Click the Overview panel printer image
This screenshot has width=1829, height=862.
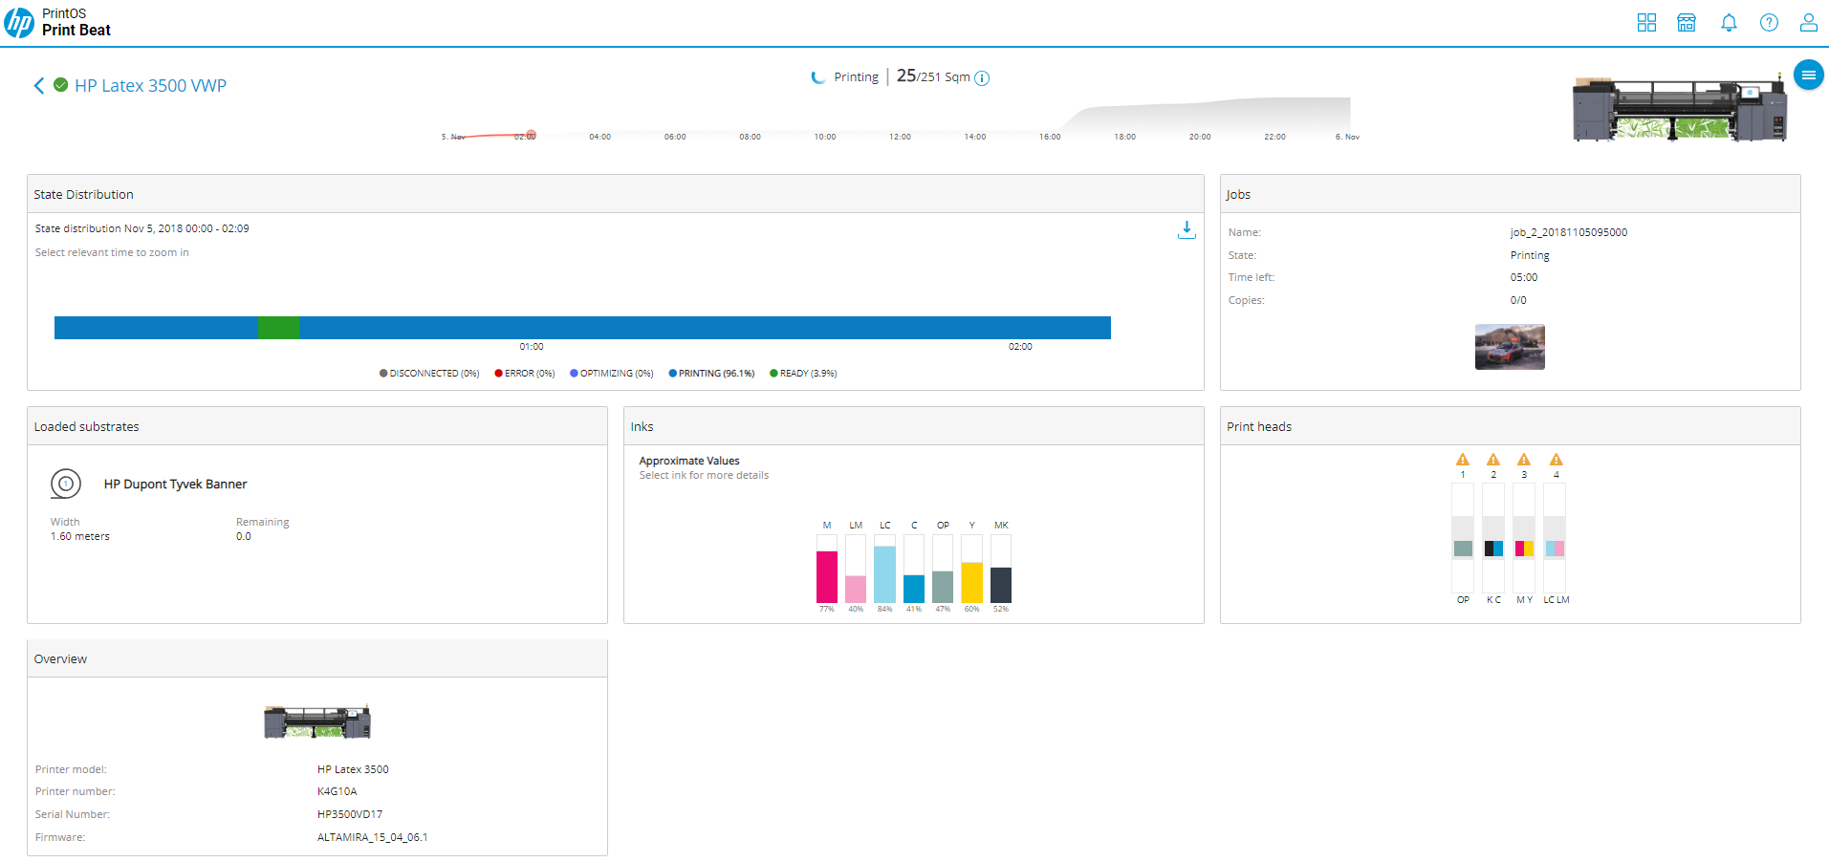coord(317,722)
